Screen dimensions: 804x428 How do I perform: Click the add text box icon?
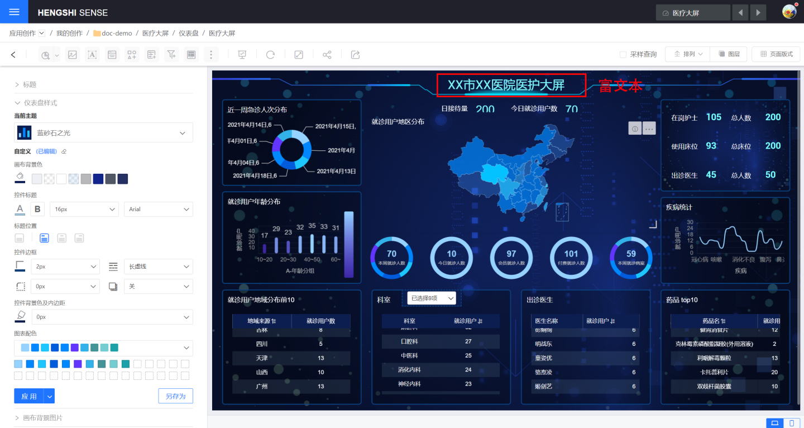pyautogui.click(x=92, y=55)
